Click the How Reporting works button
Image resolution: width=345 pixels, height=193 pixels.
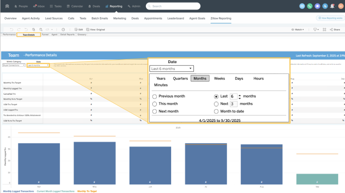329,18
